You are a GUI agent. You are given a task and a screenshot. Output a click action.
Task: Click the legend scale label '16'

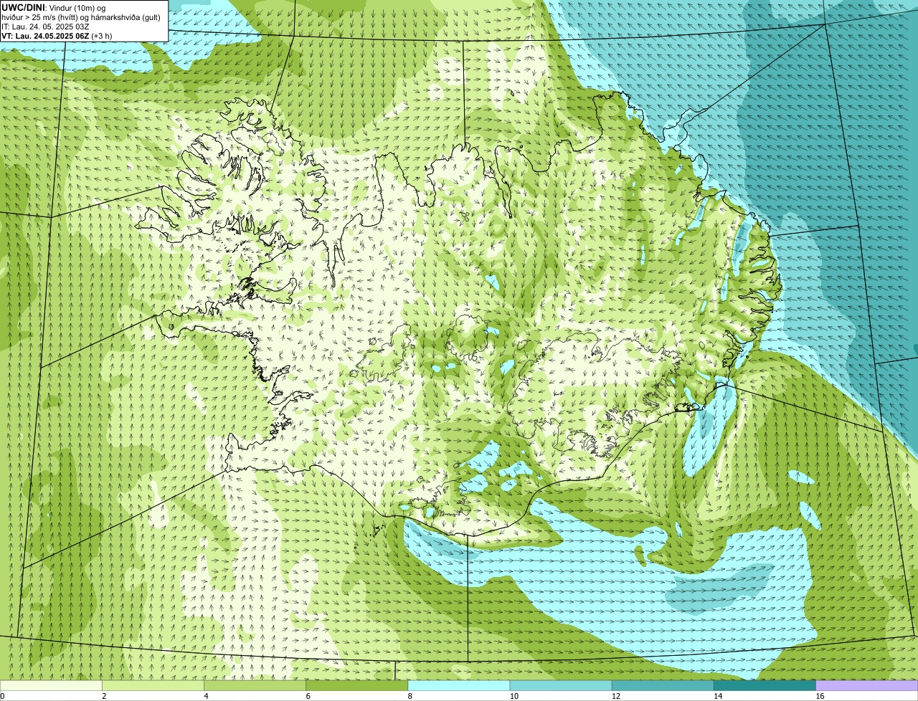pos(819,696)
